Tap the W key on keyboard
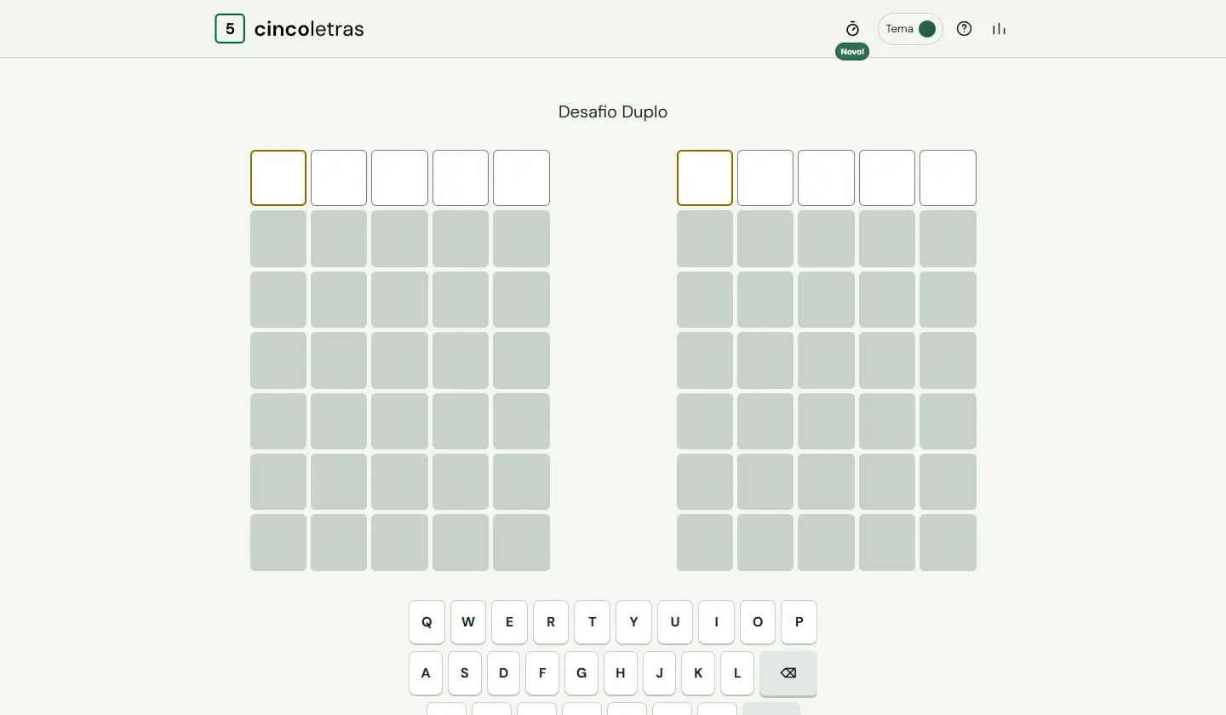 point(468,622)
